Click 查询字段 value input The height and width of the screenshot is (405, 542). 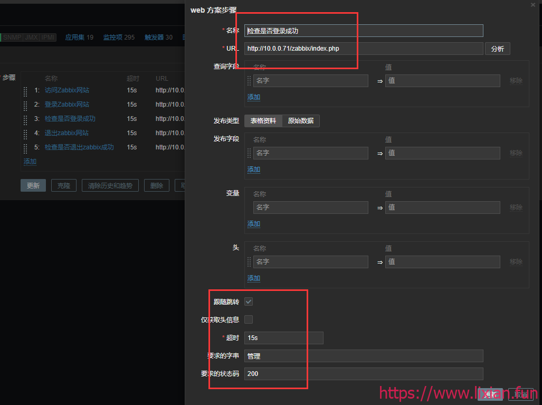(442, 81)
